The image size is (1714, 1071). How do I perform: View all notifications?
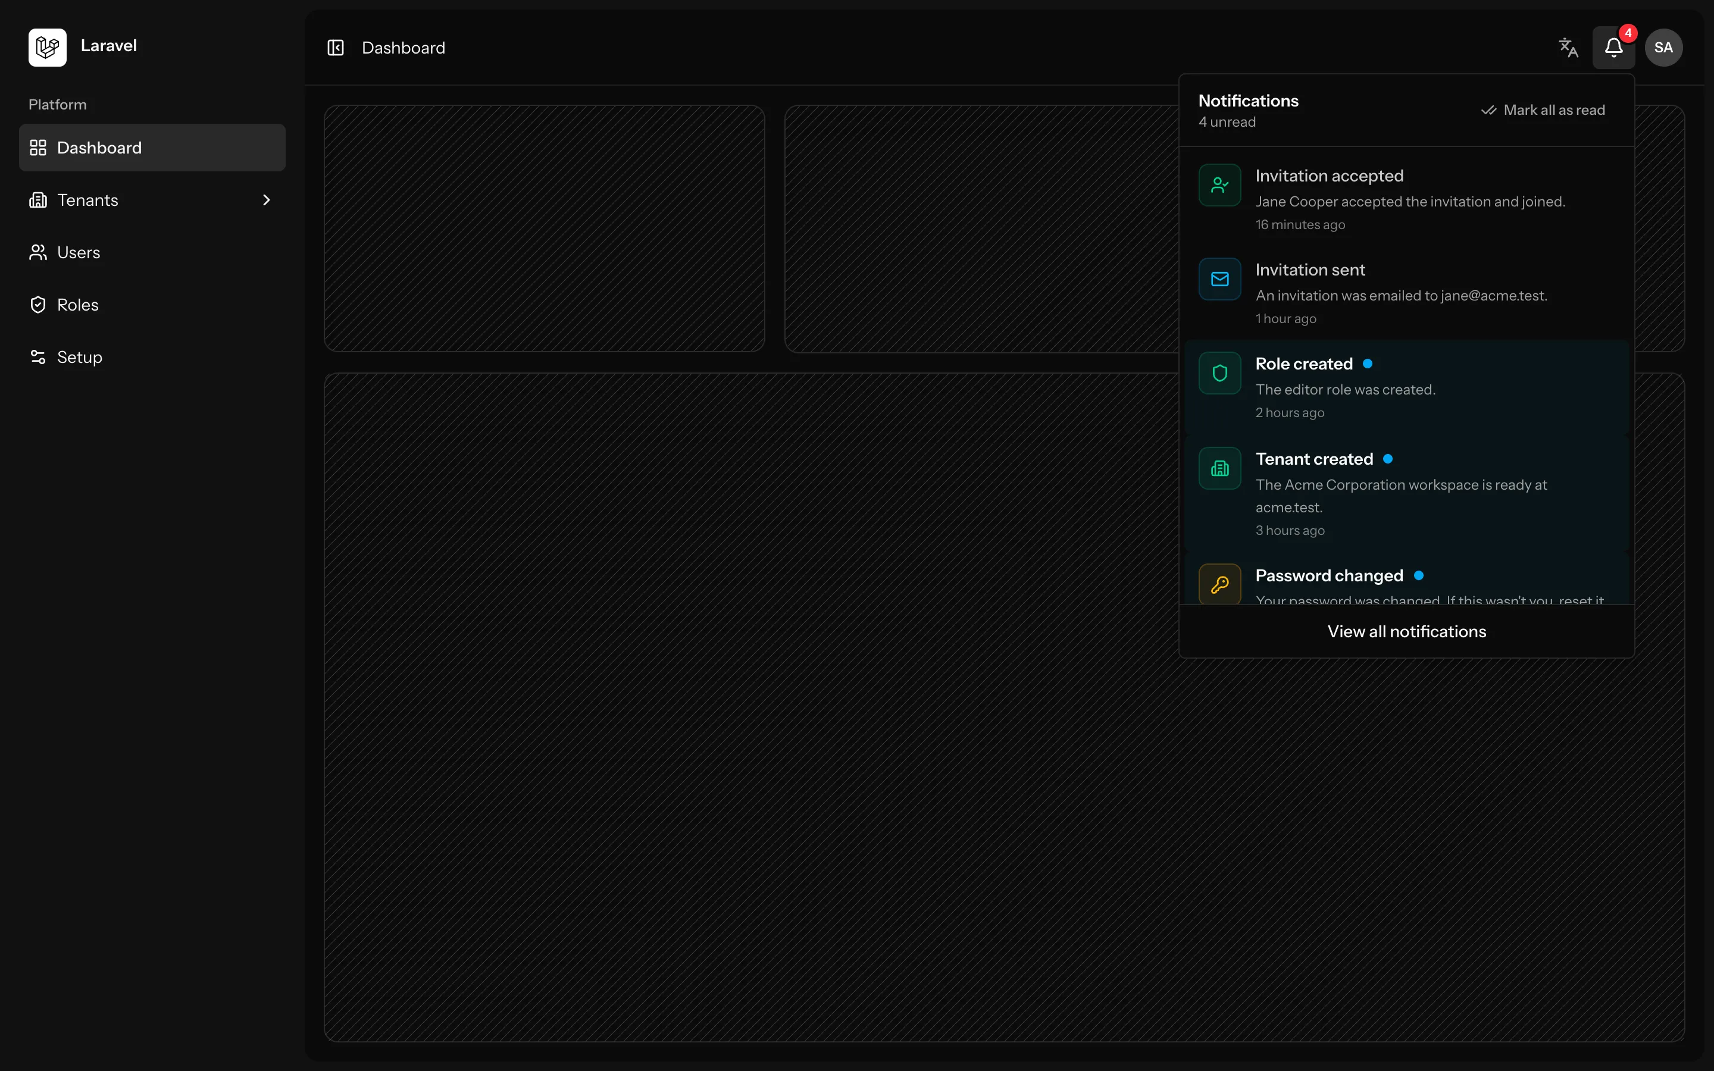[x=1407, y=631]
